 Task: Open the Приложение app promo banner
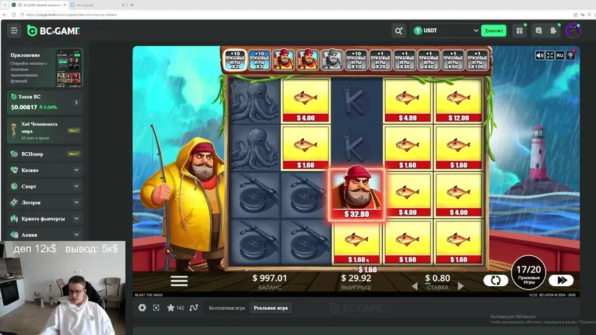[x=45, y=68]
